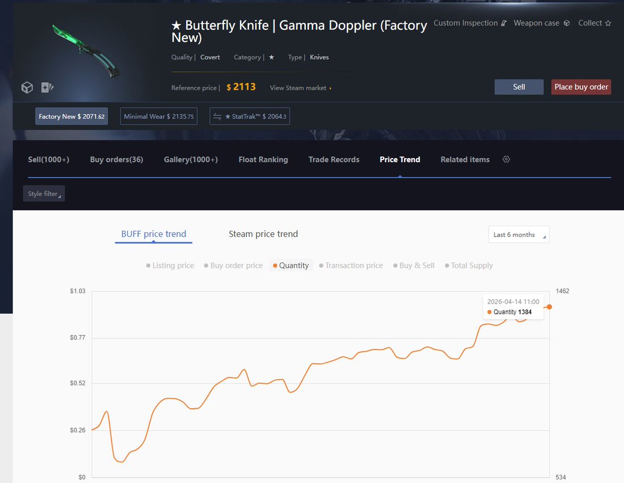The image size is (624, 483).
Task: Select the Minimal Wear price variant
Action: [158, 116]
